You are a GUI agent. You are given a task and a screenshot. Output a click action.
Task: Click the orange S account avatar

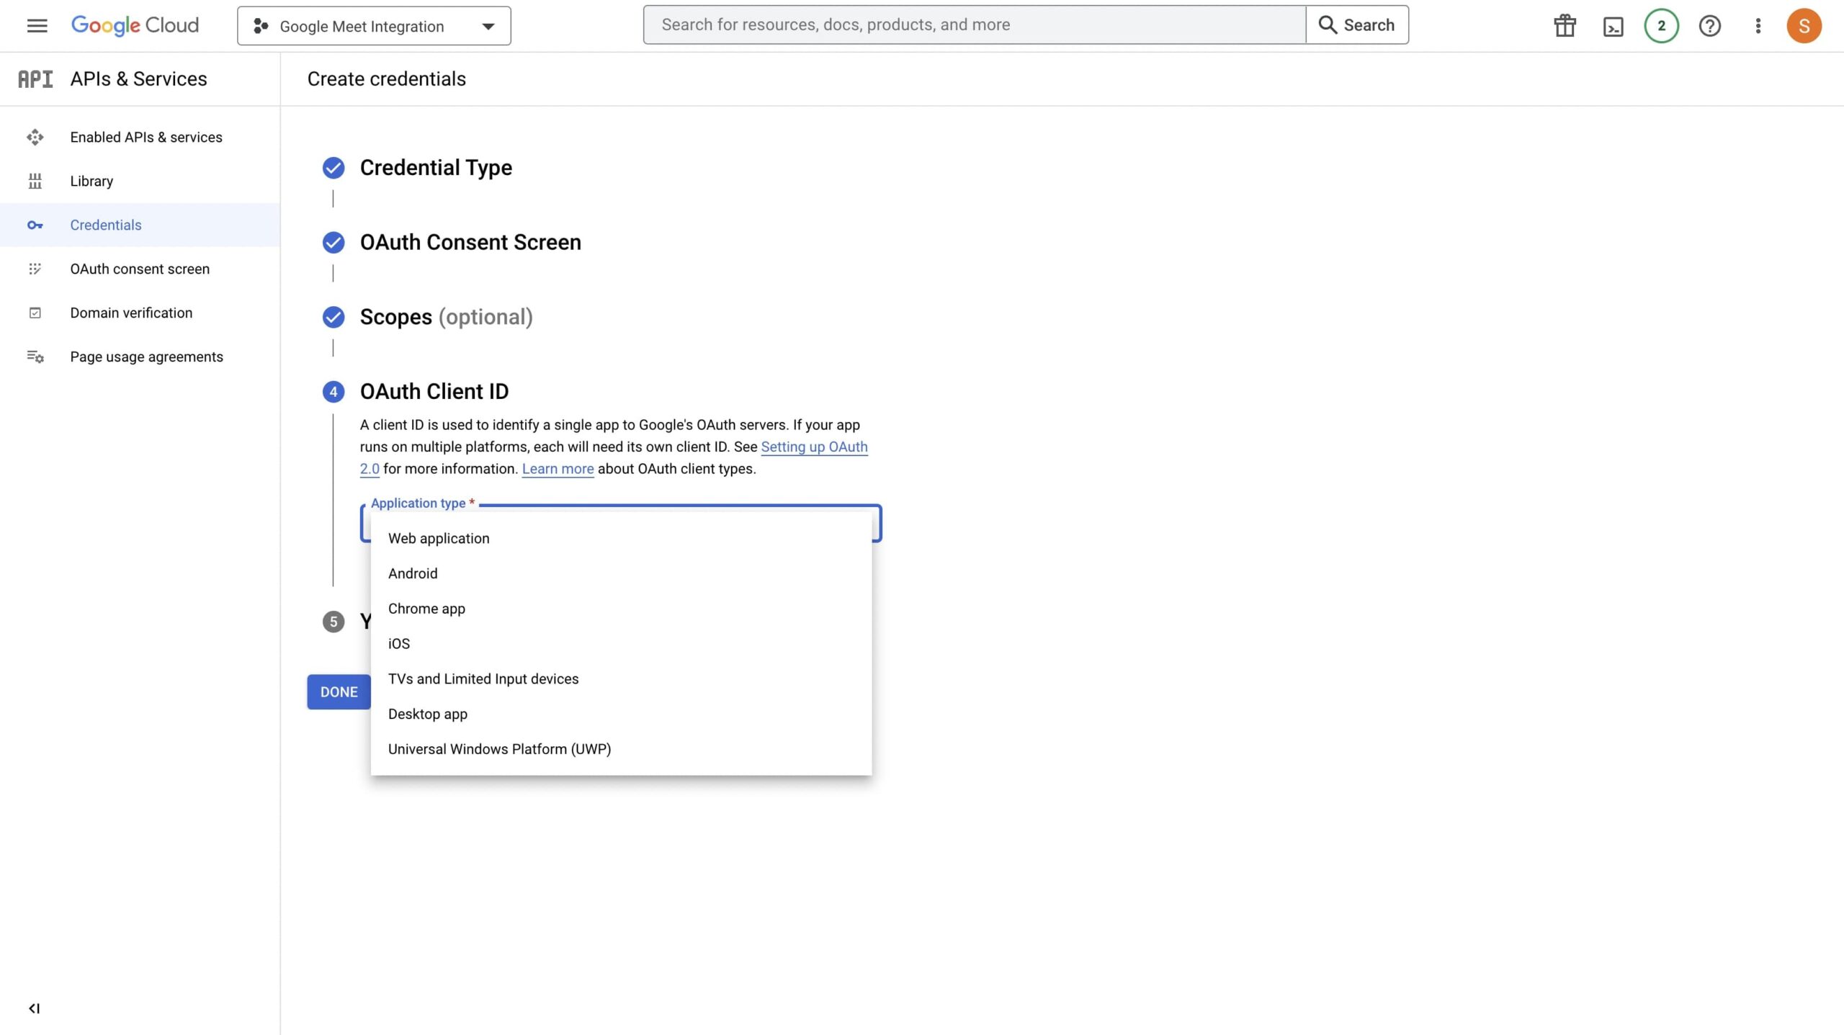pyautogui.click(x=1804, y=26)
